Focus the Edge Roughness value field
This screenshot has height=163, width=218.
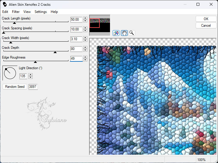coord(76,59)
